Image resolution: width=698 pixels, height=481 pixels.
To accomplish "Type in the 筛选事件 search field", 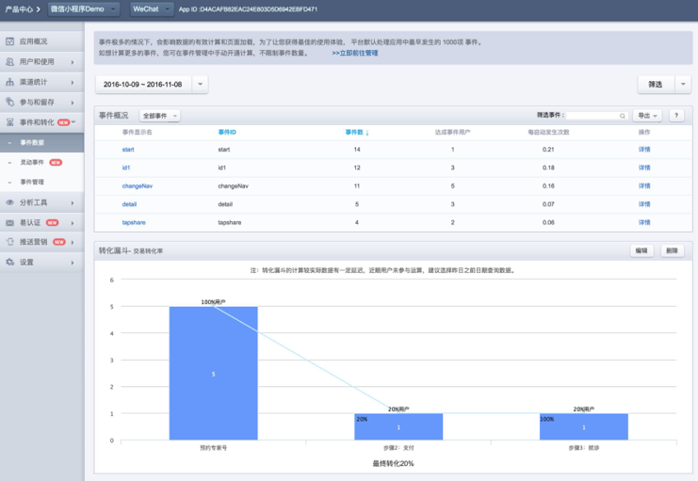I will tap(591, 116).
